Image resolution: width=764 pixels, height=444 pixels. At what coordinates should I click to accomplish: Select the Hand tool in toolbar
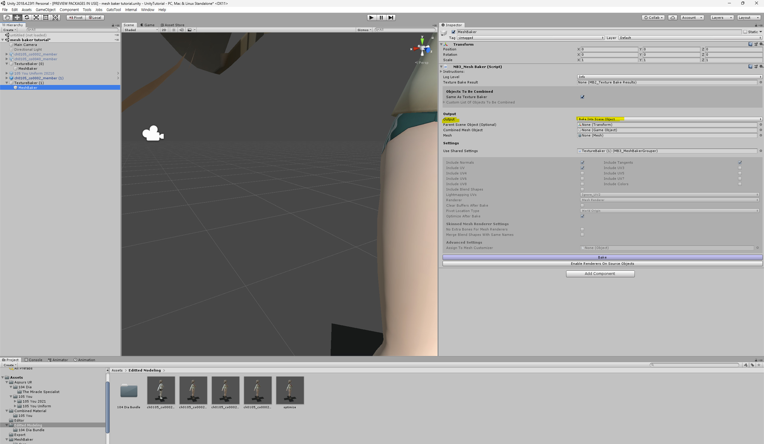7,18
